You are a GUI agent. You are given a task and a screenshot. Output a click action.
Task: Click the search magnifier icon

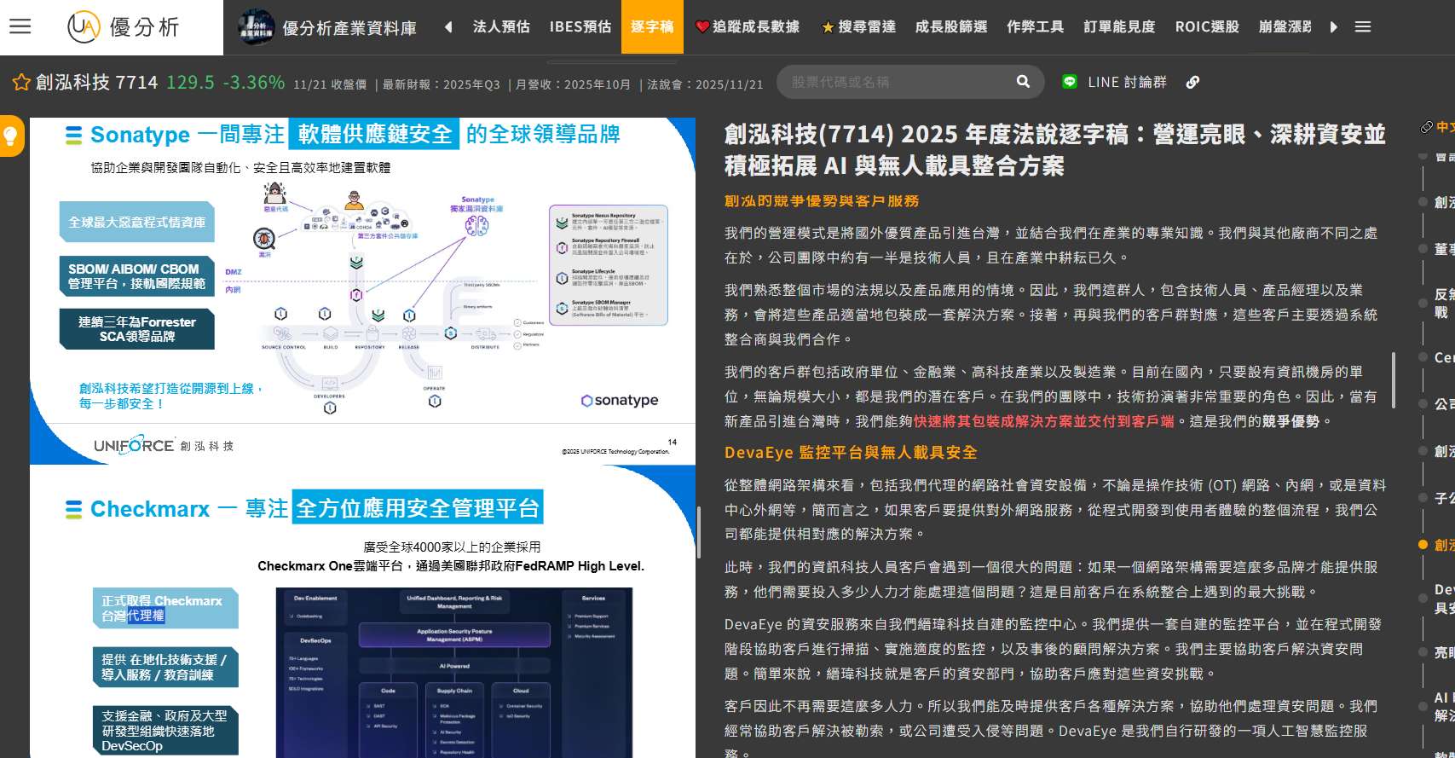[x=1023, y=82]
